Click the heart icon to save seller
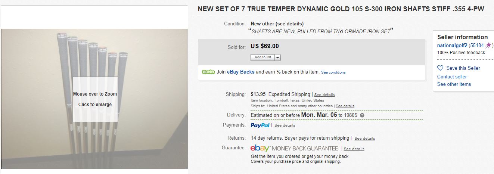 coord(440,68)
